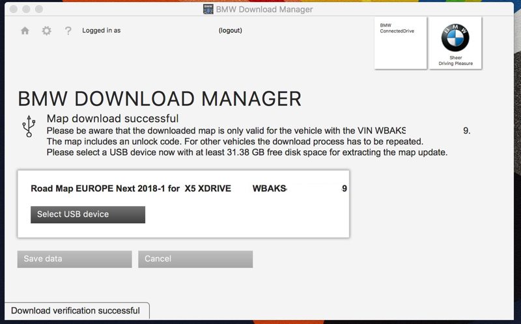Select the Road Map EUROPE Next 2018-1 entry

[x=131, y=189]
